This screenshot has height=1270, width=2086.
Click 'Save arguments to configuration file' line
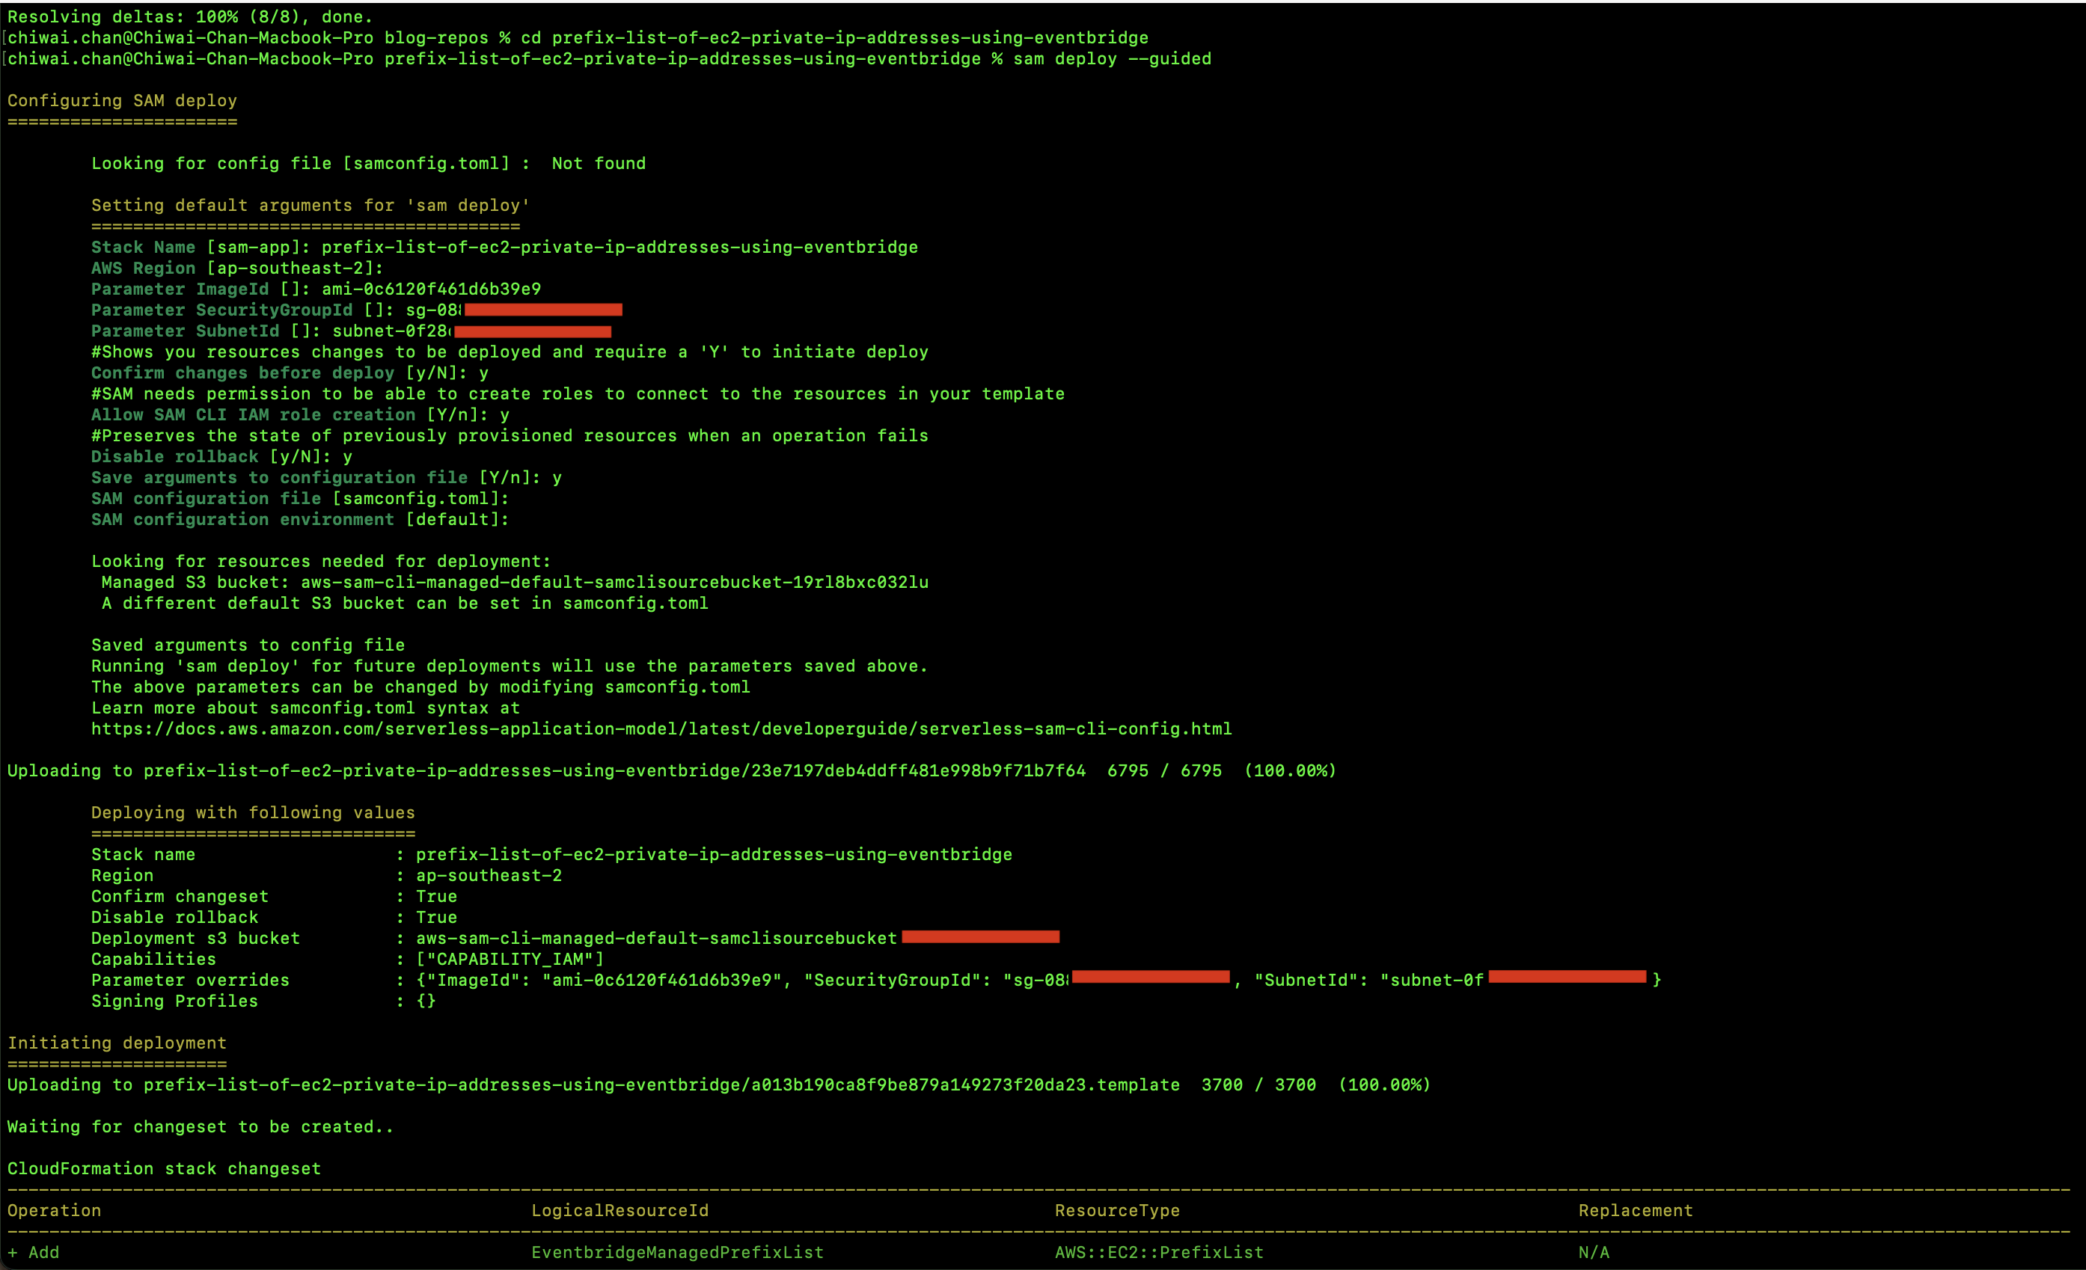327,478
